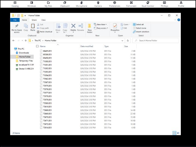Click Pin to Quick access icon
Screen dimensions: 196x147
[x=17, y=26]
